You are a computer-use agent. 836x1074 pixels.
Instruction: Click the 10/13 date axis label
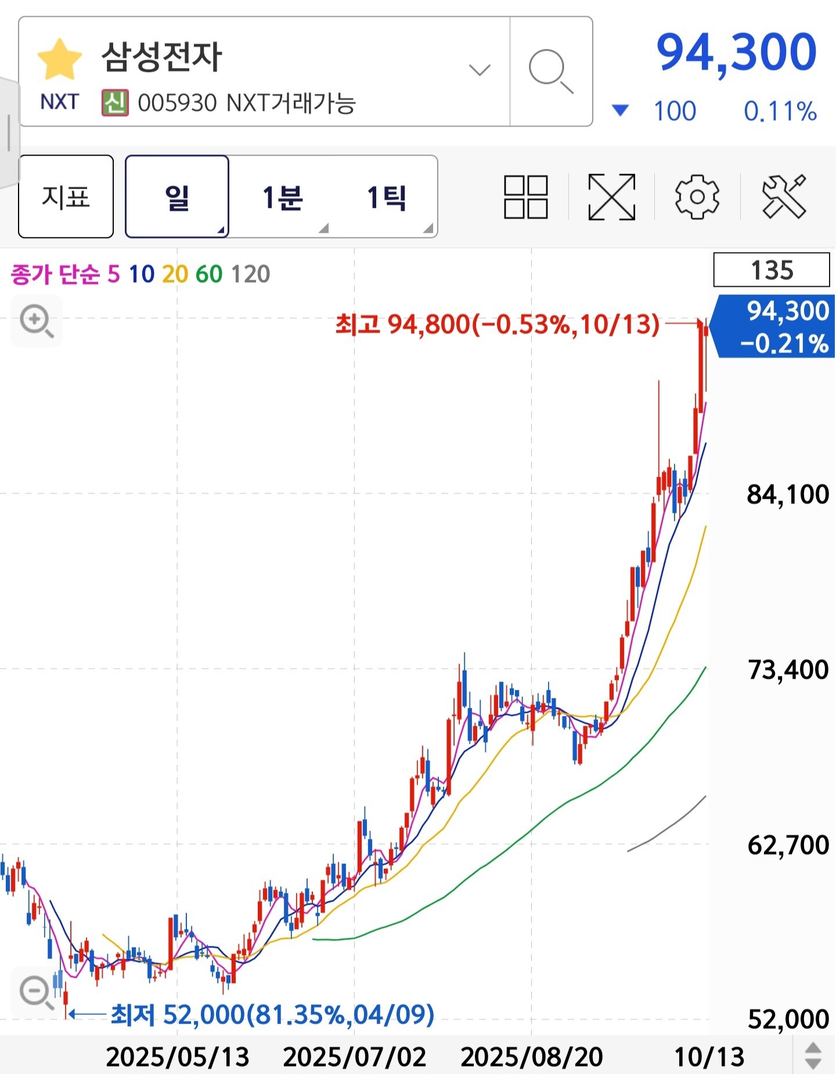pyautogui.click(x=709, y=1057)
